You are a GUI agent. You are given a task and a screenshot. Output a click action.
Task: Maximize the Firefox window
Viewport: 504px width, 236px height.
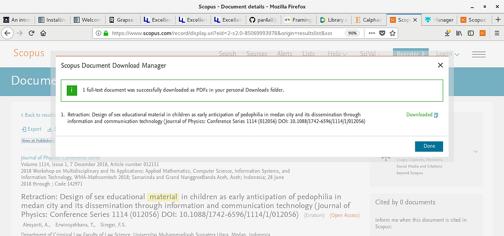pyautogui.click(x=485, y=7)
